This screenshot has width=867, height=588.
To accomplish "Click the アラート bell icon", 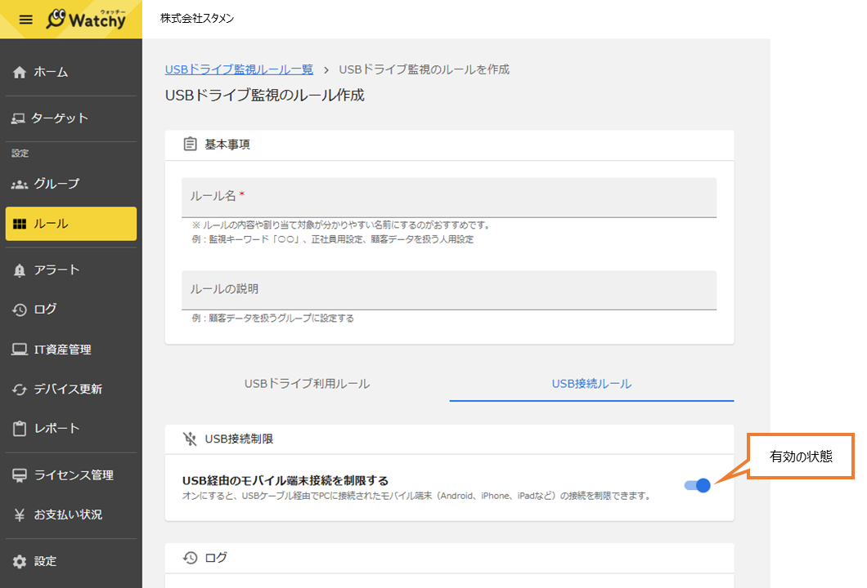I will pyautogui.click(x=20, y=270).
